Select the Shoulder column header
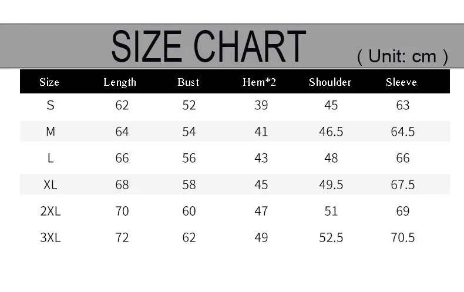This screenshot has width=464, height=292. tap(330, 82)
